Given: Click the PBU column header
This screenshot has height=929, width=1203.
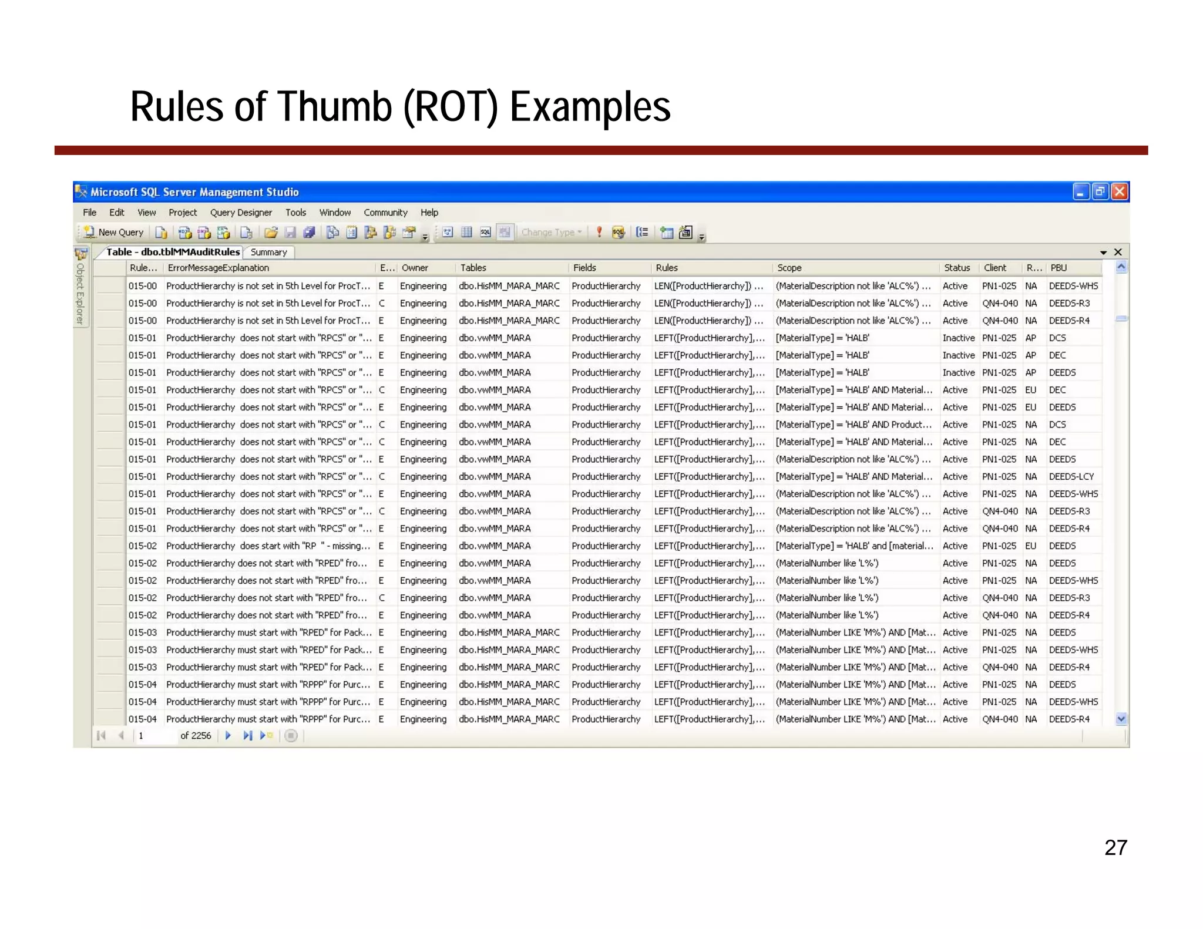Looking at the screenshot, I should (x=1075, y=268).
